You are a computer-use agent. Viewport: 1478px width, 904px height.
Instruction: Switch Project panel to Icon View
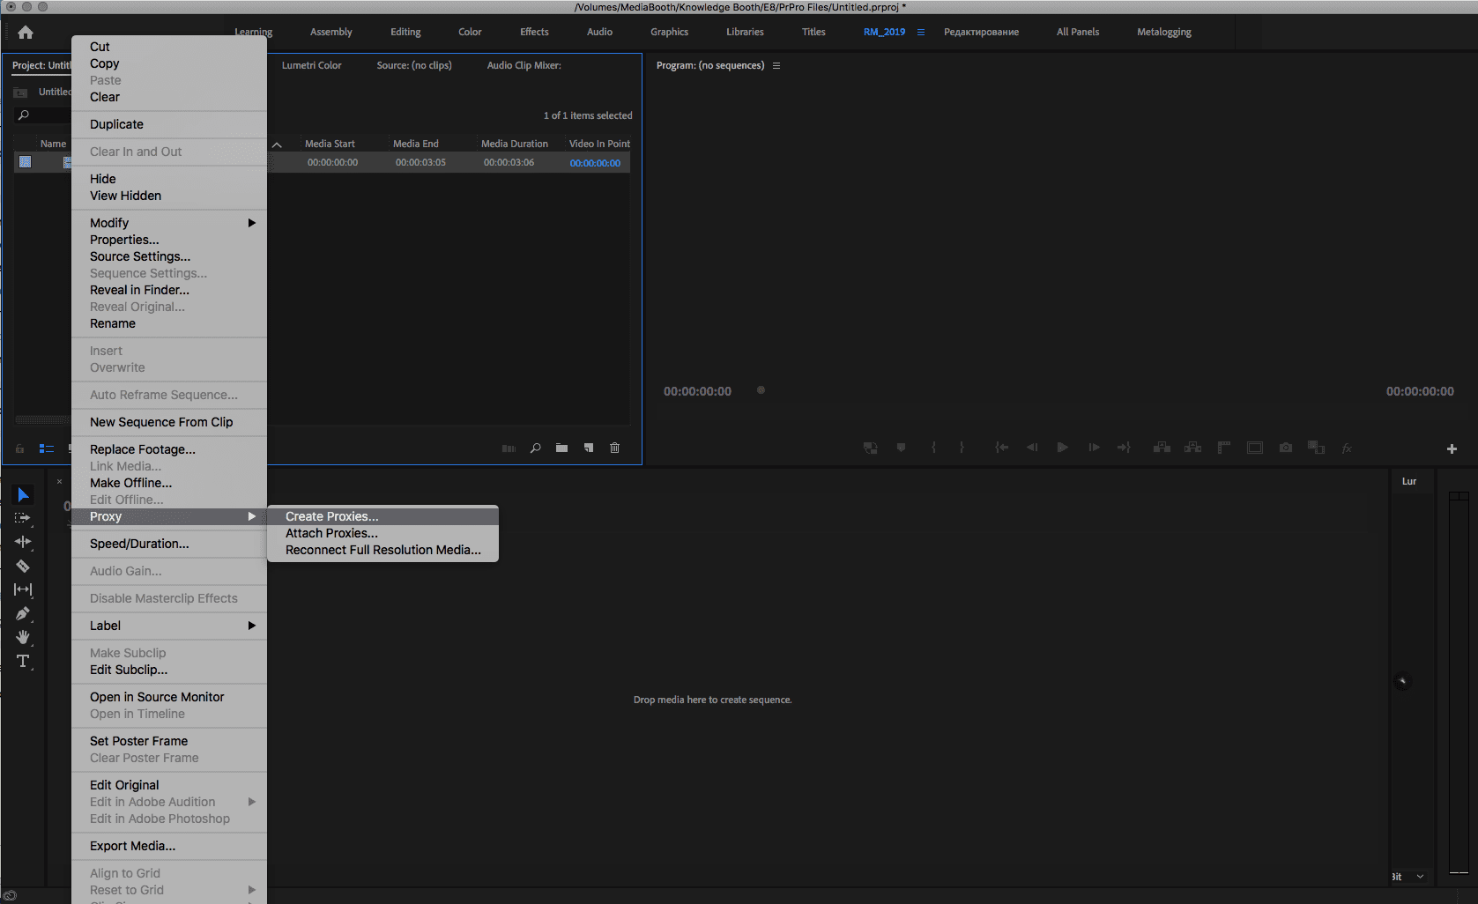[71, 448]
